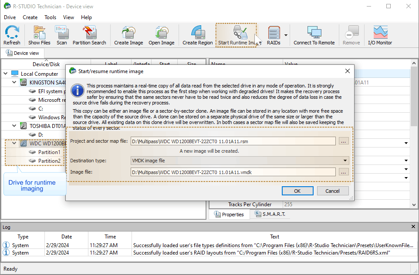Open Show Files from the toolbar
Screen dimensions: 419x275
(39, 35)
